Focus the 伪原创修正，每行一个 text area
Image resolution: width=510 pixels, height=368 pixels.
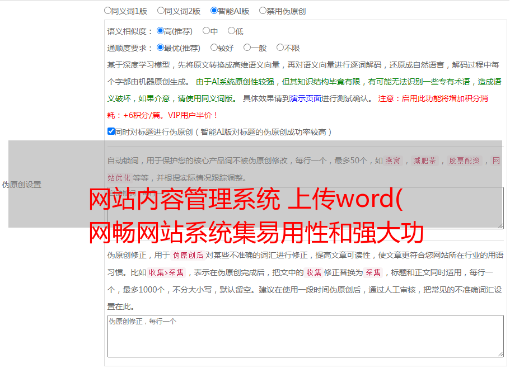[306, 336]
